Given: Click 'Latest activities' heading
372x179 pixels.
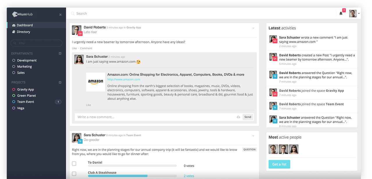Looking at the screenshot, I should (x=282, y=28).
